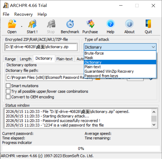Switch to the Length tab

tap(26, 59)
